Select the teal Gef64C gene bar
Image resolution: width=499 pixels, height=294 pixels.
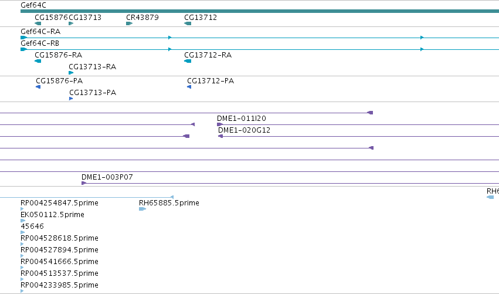click(x=260, y=11)
